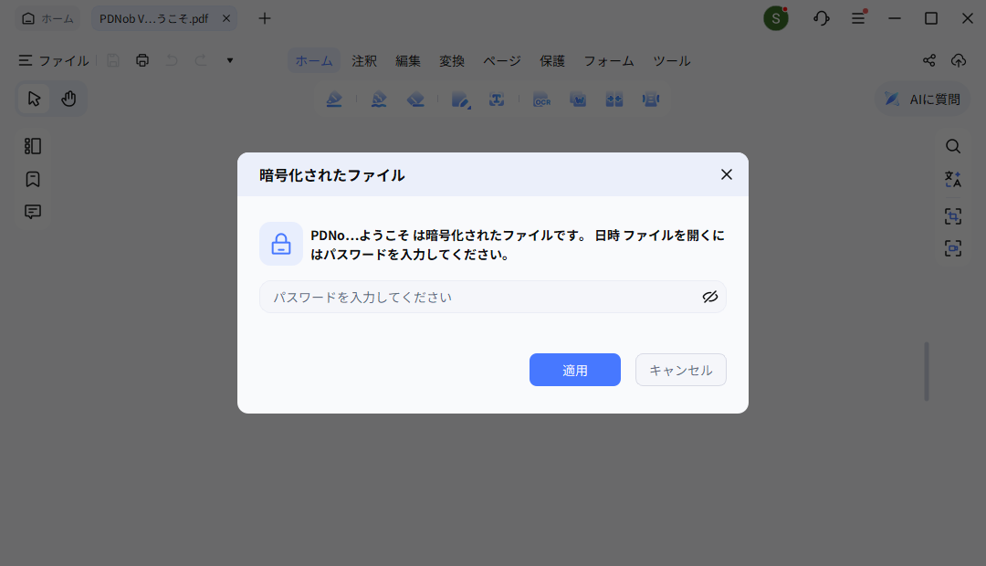Switch to the 注釈 tab

coord(364,61)
